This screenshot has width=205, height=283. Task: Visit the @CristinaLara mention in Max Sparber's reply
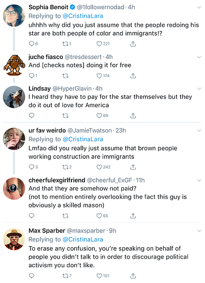coord(83,239)
